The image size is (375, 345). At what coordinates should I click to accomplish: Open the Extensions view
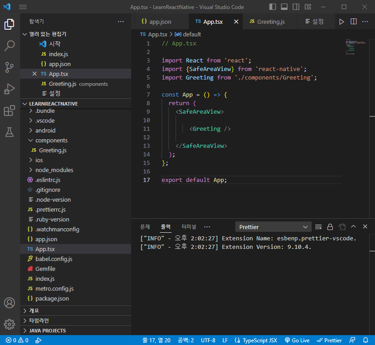click(9, 111)
